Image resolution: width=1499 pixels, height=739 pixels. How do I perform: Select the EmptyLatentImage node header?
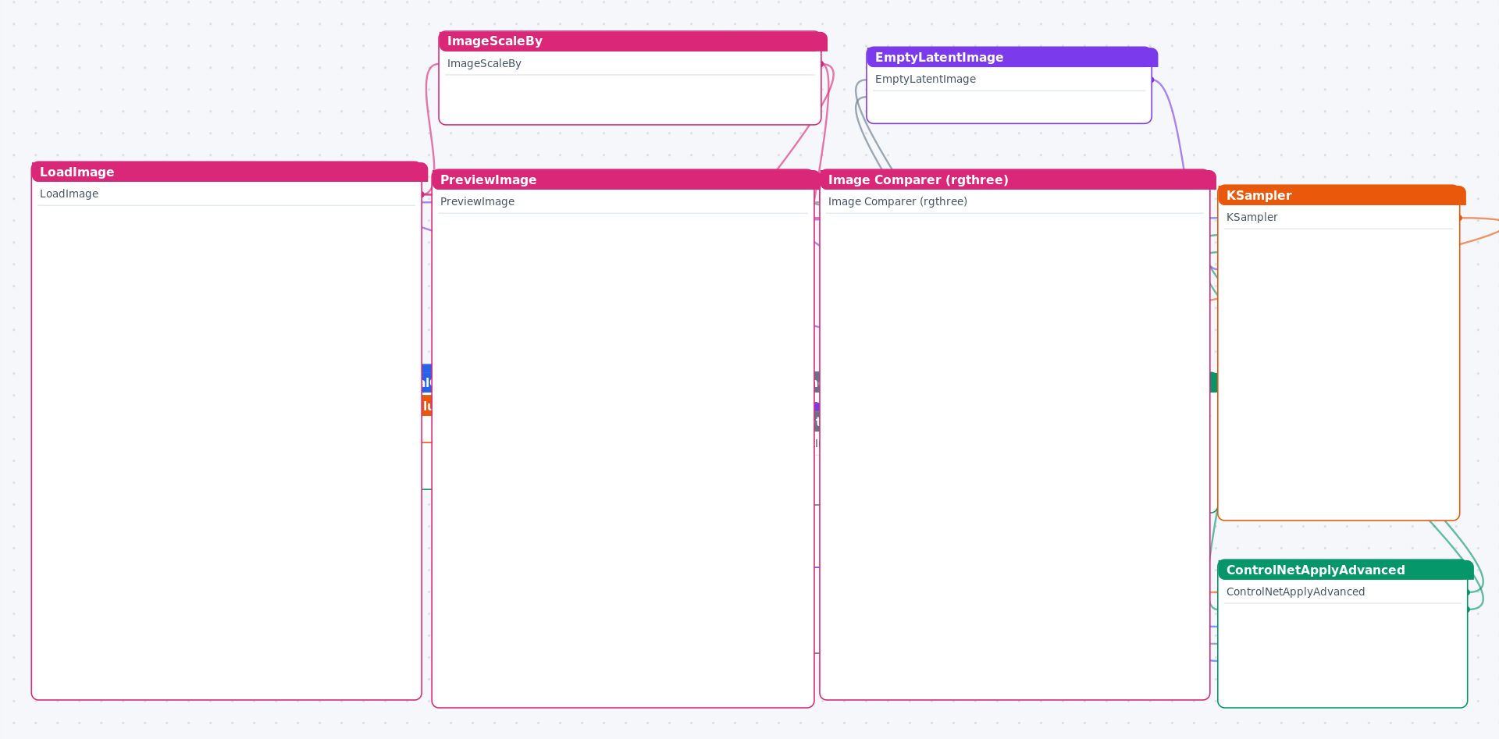[1012, 57]
